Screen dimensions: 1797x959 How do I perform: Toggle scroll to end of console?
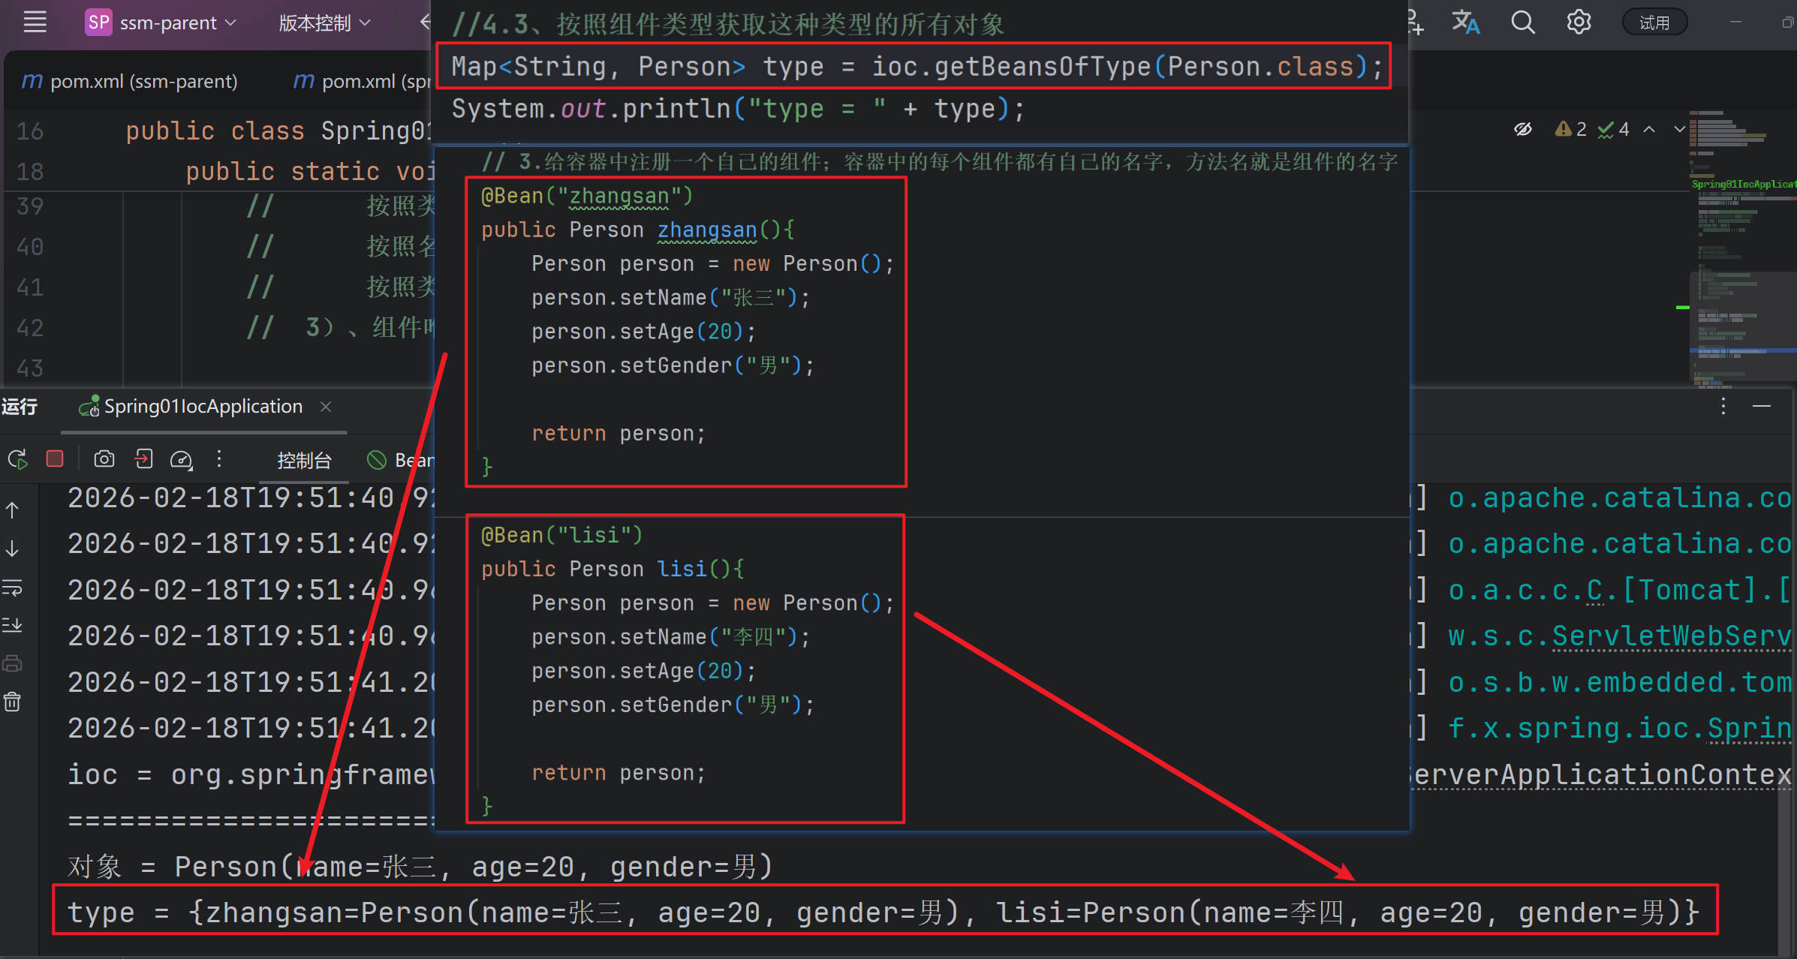(x=13, y=625)
